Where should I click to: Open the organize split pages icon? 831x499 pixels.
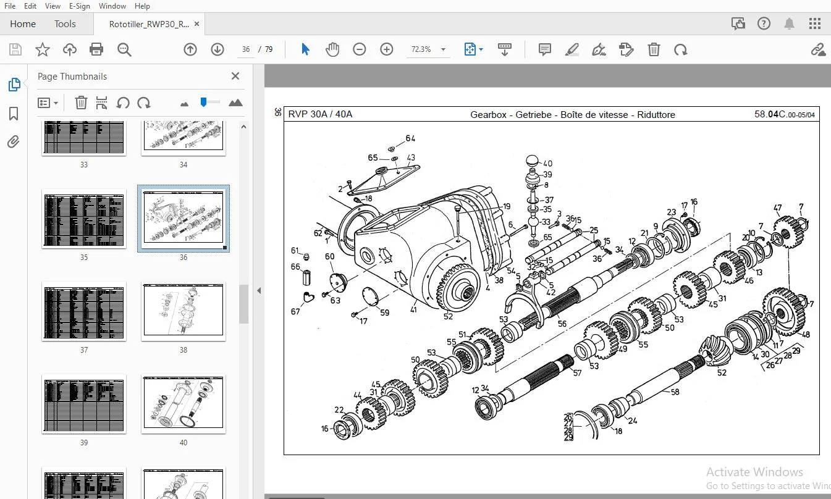point(102,103)
